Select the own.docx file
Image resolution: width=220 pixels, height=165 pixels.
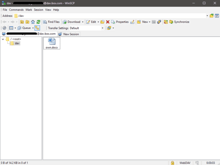coord(52,43)
